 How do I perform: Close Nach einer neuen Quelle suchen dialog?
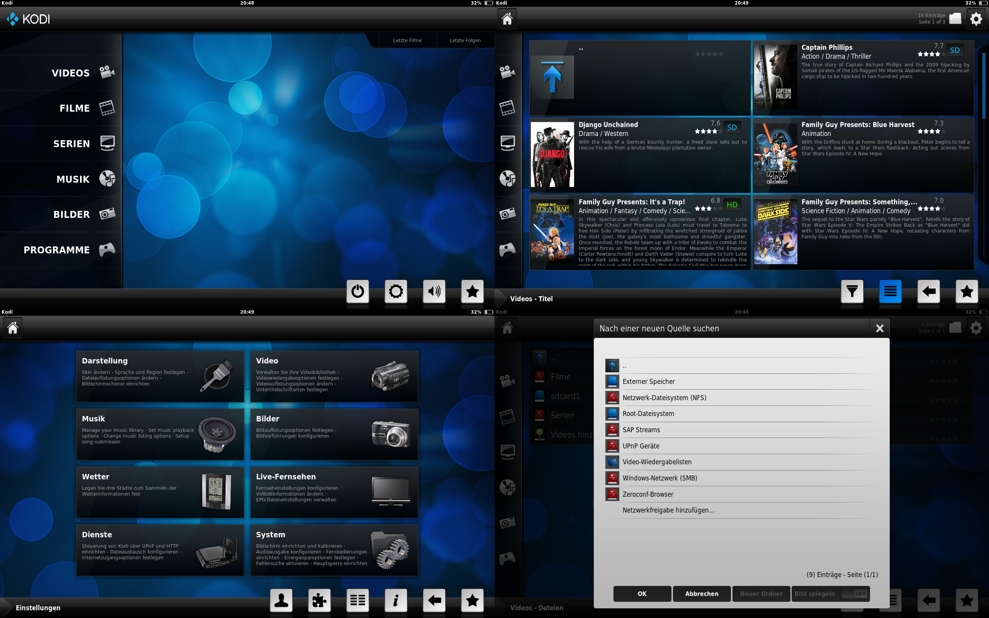[x=879, y=328]
